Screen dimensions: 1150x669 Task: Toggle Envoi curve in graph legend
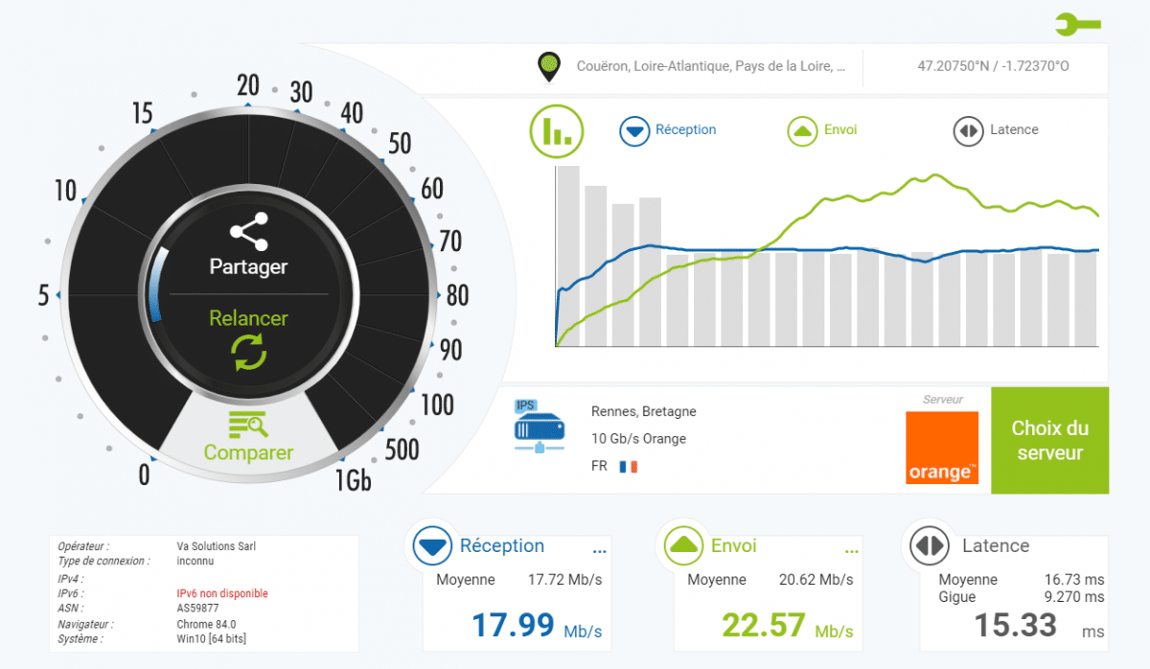(822, 130)
